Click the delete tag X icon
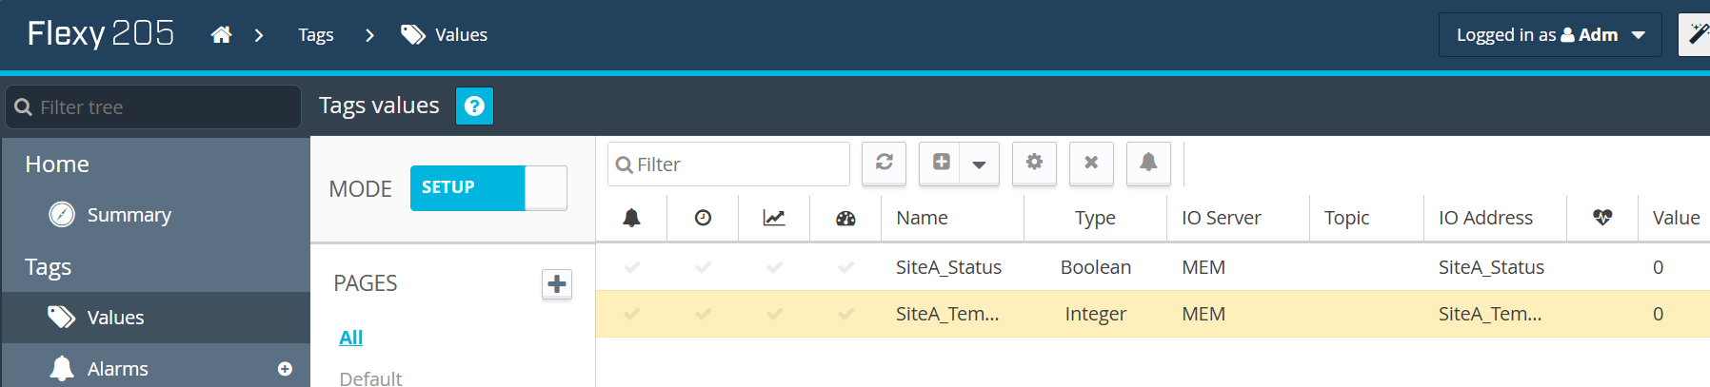The image size is (1710, 387). point(1091,163)
